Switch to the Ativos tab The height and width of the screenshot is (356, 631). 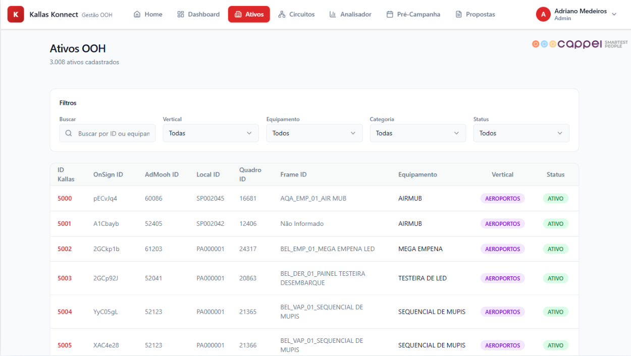coord(249,15)
